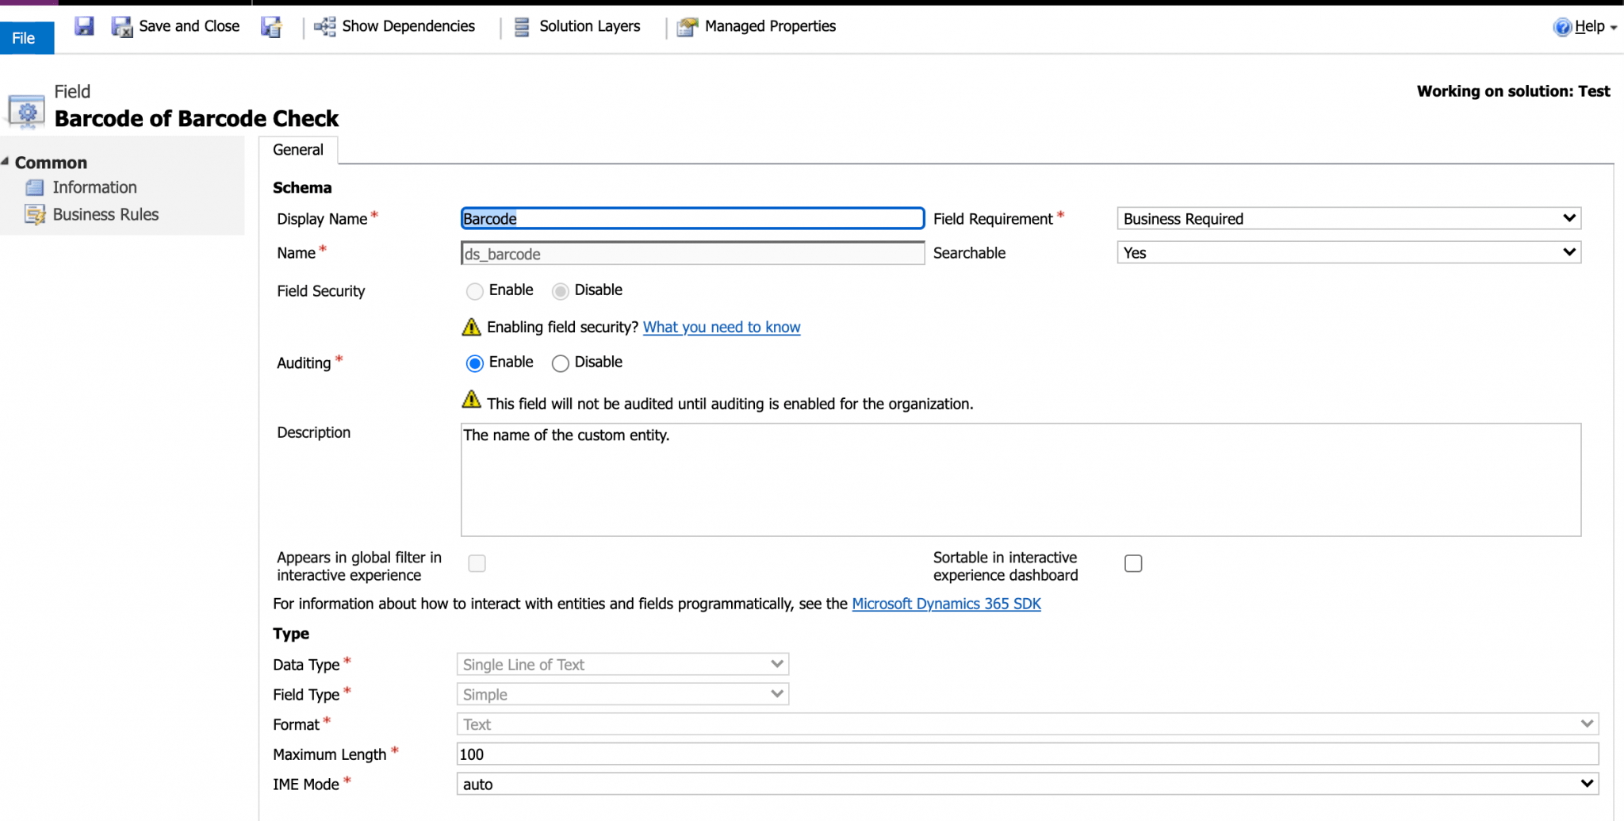Check Sortable in interactive experience dashboard
This screenshot has width=1624, height=821.
1133,562
